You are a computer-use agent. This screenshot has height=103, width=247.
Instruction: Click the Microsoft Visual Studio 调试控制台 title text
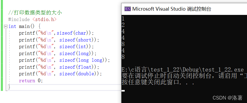point(172,9)
